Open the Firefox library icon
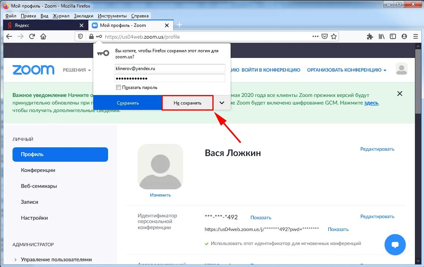Viewport: 424px width, 267px height. [x=381, y=36]
